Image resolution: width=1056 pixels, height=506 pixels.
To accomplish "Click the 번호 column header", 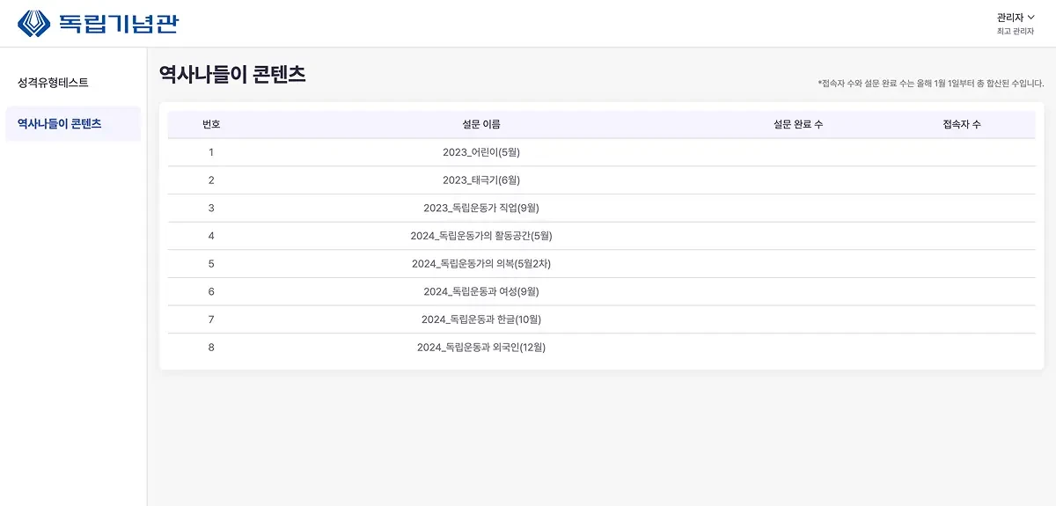I will pyautogui.click(x=211, y=125).
